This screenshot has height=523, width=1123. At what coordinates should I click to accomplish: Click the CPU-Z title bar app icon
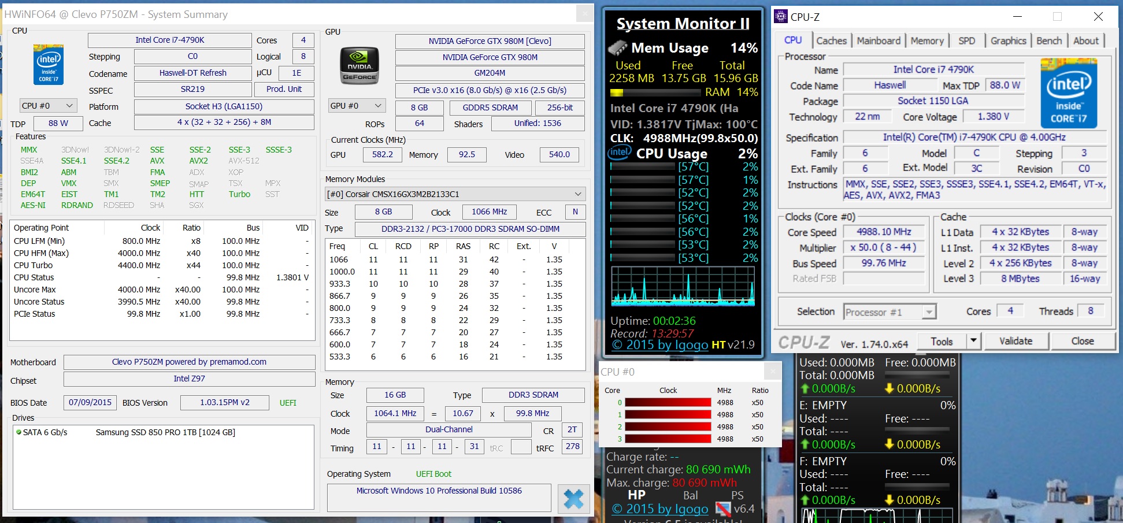click(781, 17)
